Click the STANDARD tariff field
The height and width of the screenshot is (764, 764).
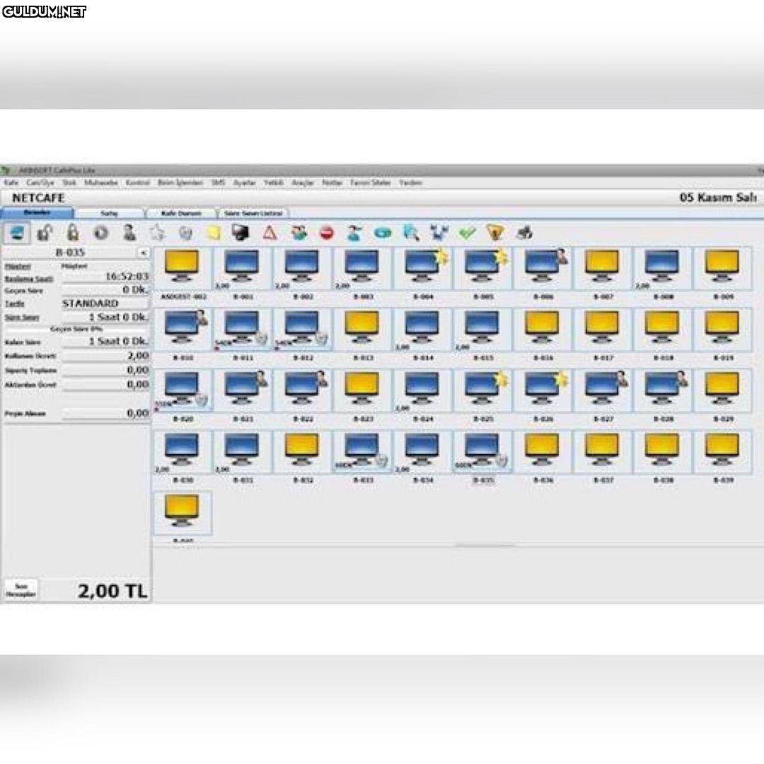(105, 303)
